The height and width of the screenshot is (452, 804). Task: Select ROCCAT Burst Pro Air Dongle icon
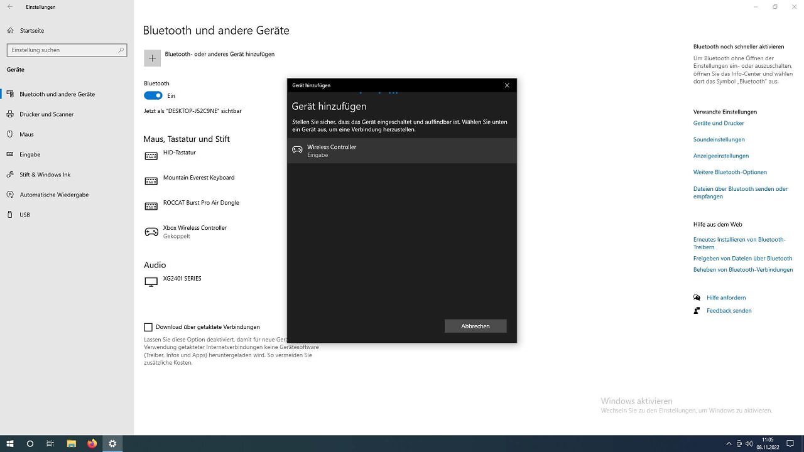pos(151,206)
